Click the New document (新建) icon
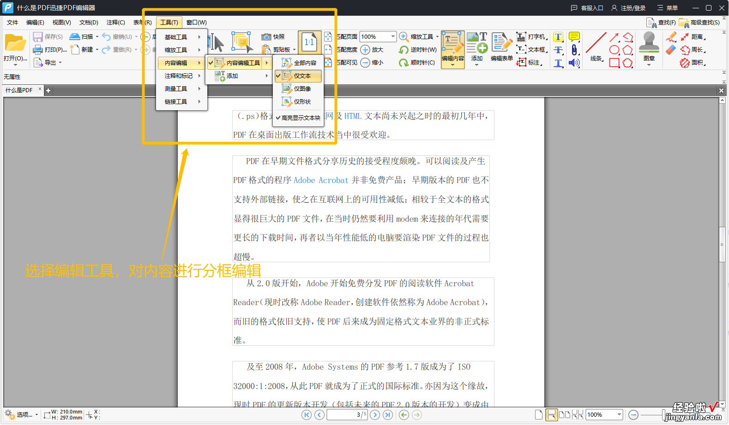729x425 pixels. tap(75, 49)
